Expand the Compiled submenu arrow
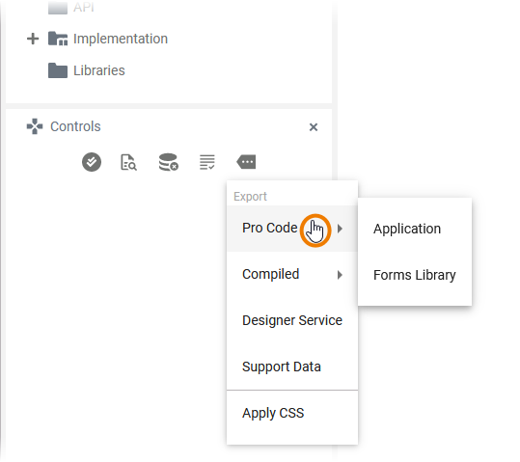 [340, 275]
